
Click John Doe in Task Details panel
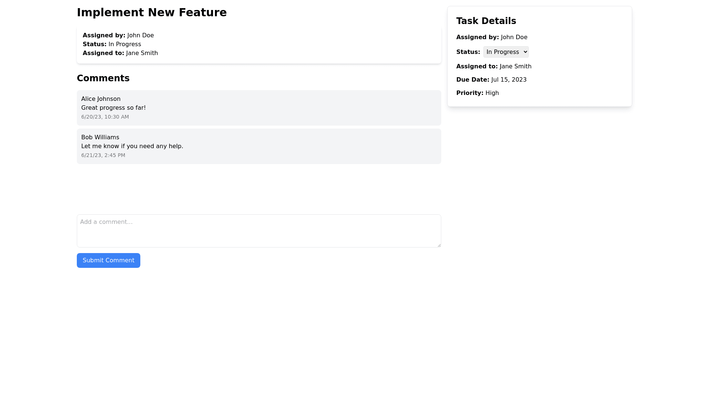click(514, 37)
